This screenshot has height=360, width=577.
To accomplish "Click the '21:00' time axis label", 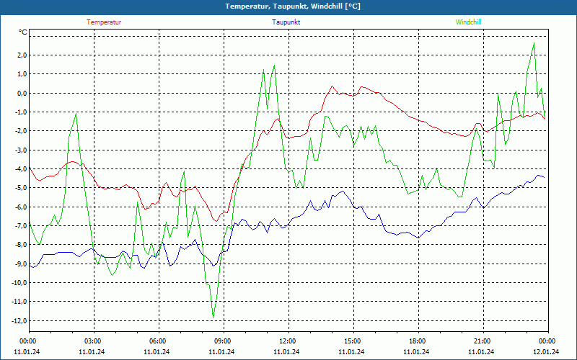I will click(483, 341).
